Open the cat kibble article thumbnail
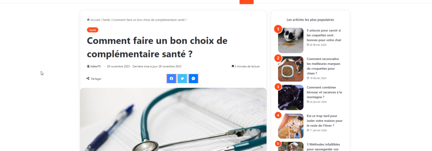 291,40
